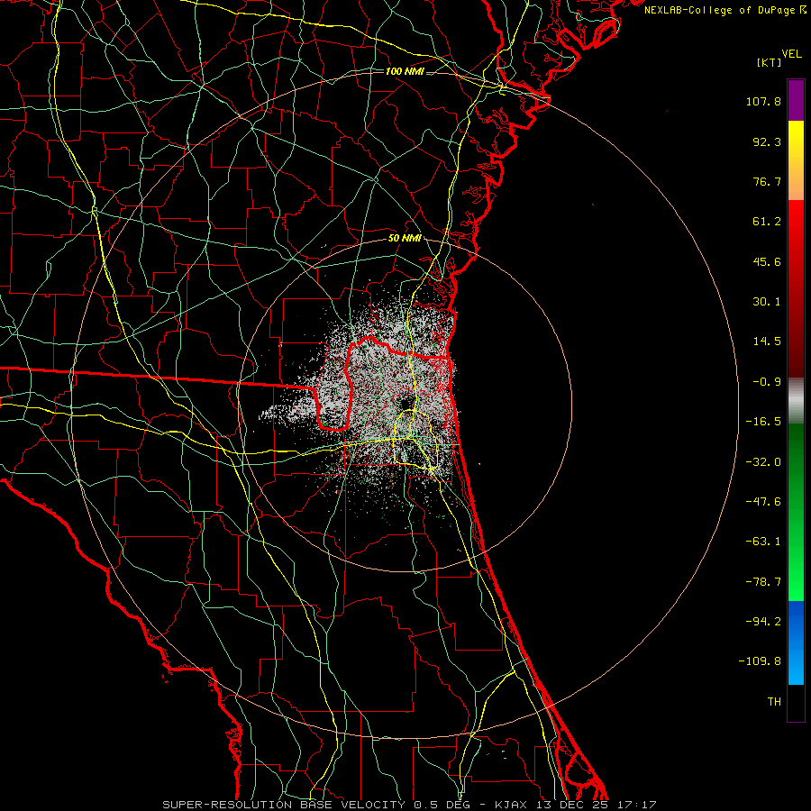Click the 100 NMI range ring label
The height and width of the screenshot is (811, 811).
pyautogui.click(x=405, y=71)
